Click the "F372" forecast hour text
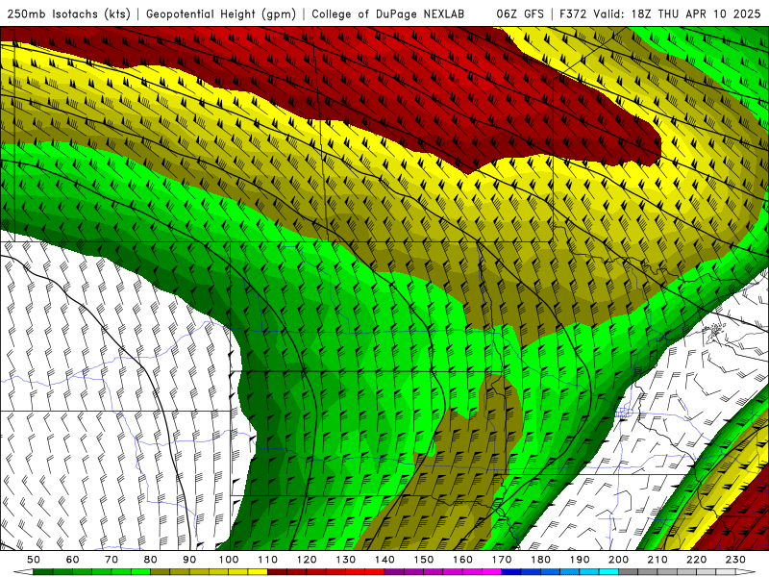The height and width of the screenshot is (577, 769). pyautogui.click(x=573, y=13)
